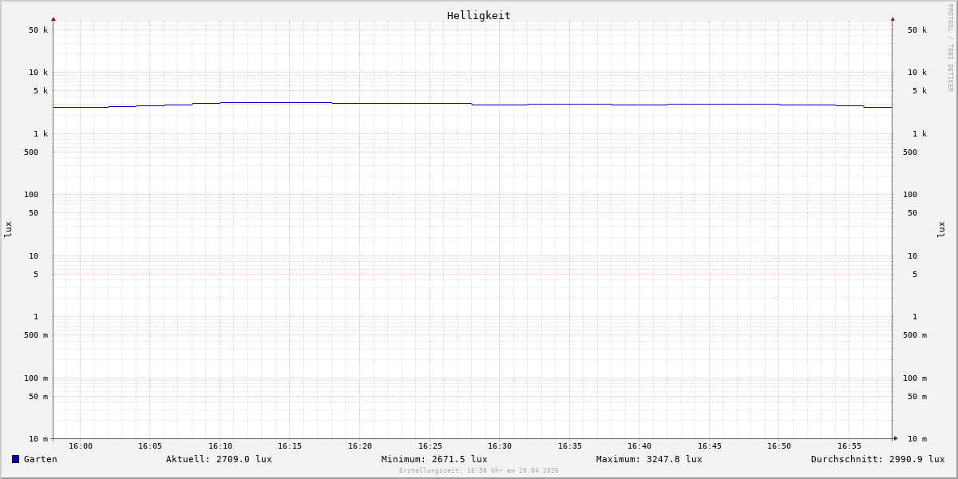Click the Garten legend label
The image size is (958, 479).
[x=41, y=459]
